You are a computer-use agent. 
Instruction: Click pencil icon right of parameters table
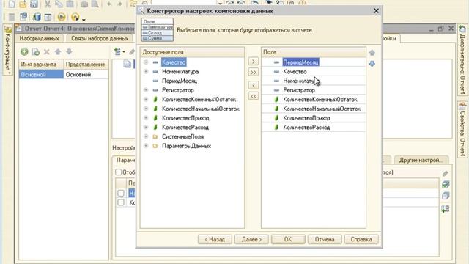[x=446, y=173]
